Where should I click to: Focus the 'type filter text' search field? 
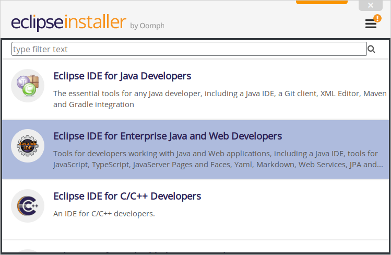point(189,49)
